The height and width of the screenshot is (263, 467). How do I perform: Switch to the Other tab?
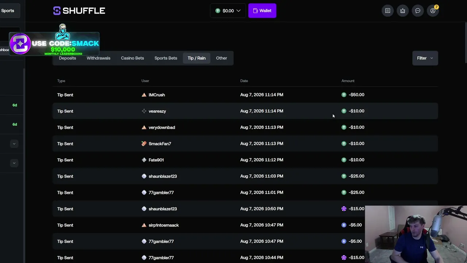[x=221, y=58]
